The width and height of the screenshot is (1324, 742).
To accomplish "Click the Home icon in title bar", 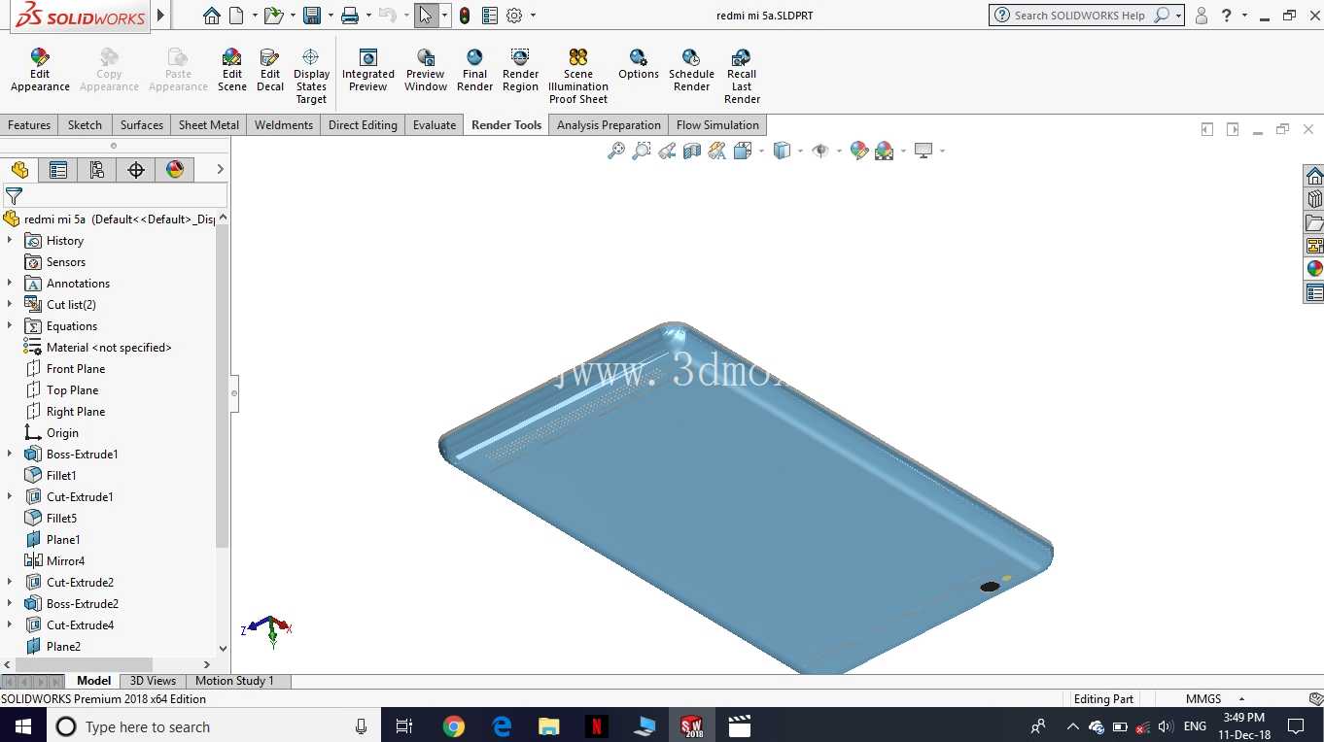I will [x=211, y=16].
